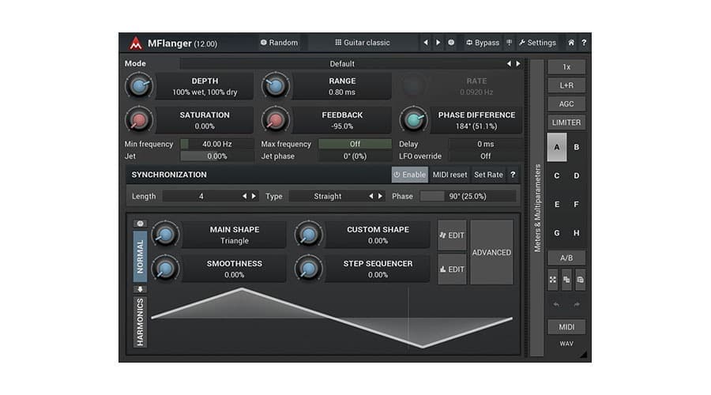
Task: Click the Saturation knob
Action: [139, 120]
